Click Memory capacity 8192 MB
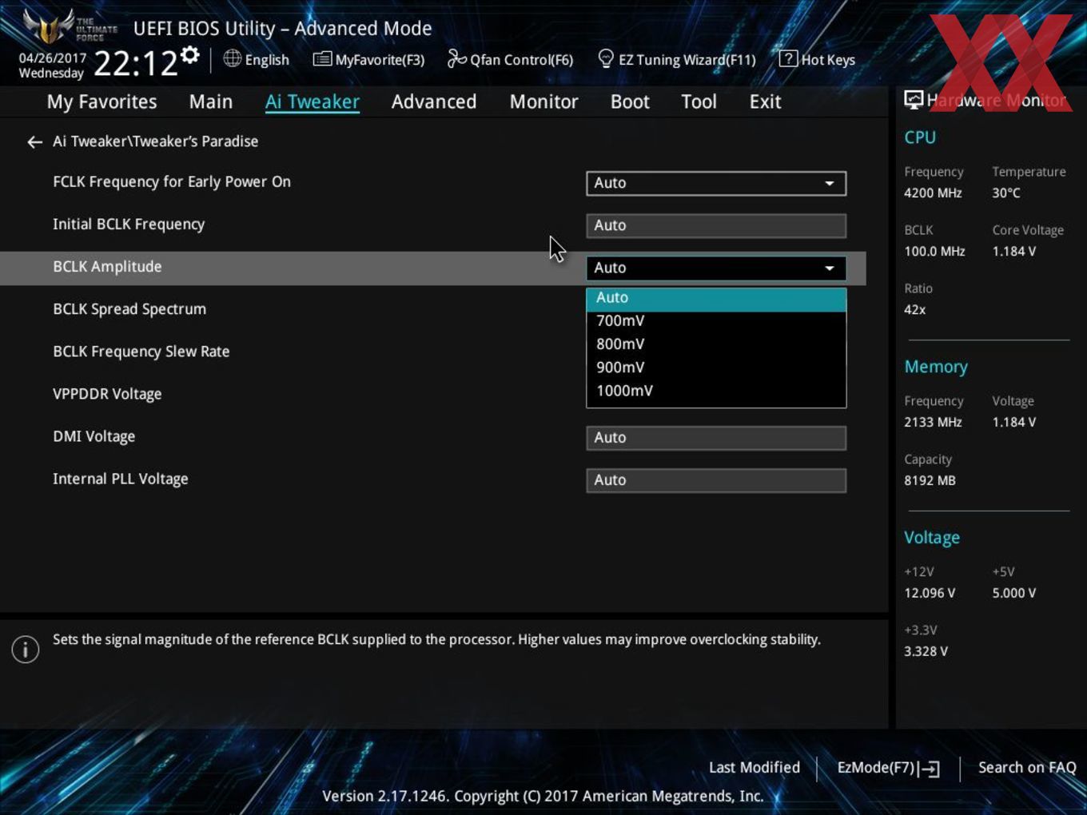This screenshot has width=1087, height=815. tap(930, 480)
